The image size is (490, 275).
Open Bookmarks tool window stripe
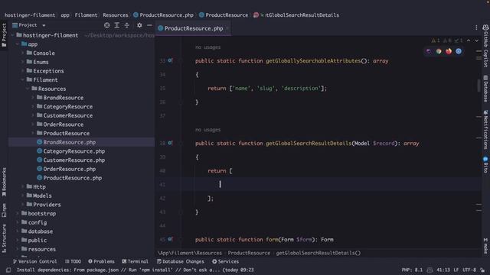click(4, 182)
